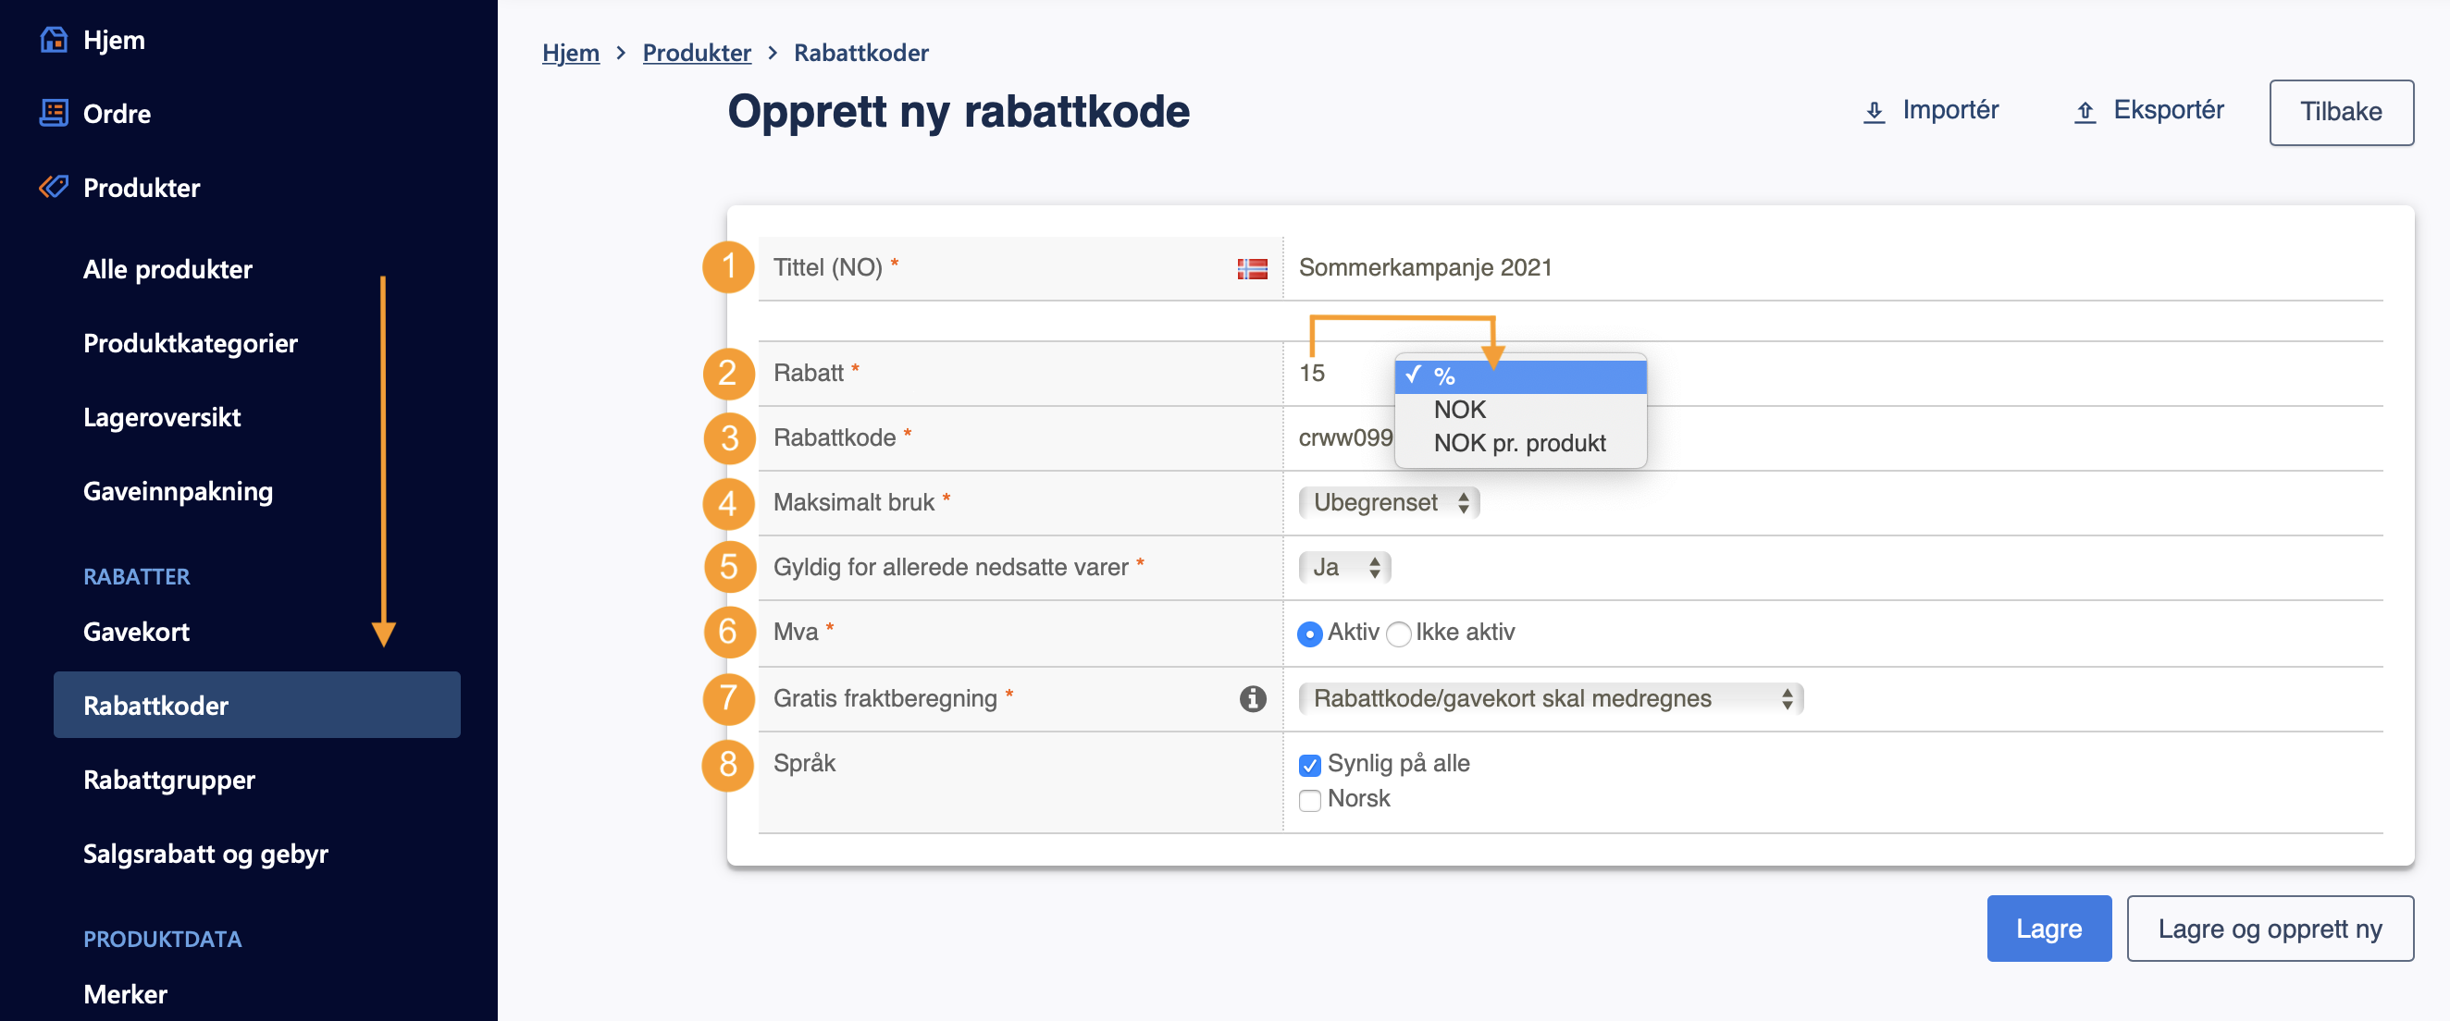The height and width of the screenshot is (1021, 2450).
Task: Click the Ordre list icon in sidebar
Action: point(54,113)
